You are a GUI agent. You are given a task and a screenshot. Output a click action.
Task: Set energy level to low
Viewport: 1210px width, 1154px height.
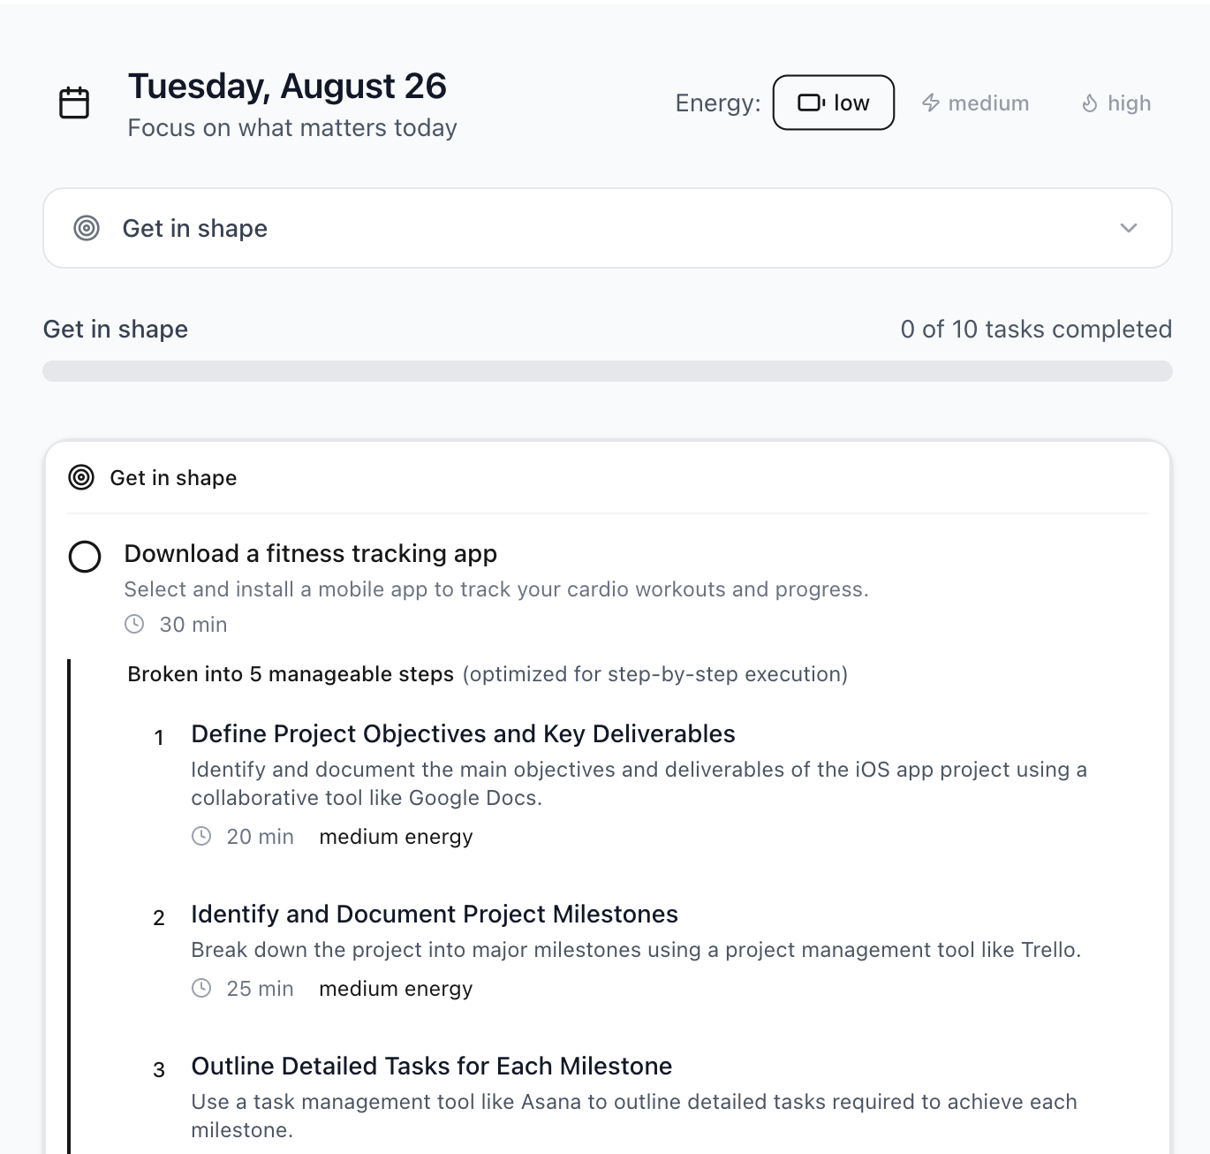[x=834, y=102]
